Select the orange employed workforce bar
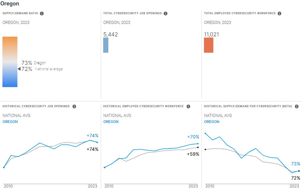Image resolution: width=302 pixels, height=189 pixels. pyautogui.click(x=208, y=45)
